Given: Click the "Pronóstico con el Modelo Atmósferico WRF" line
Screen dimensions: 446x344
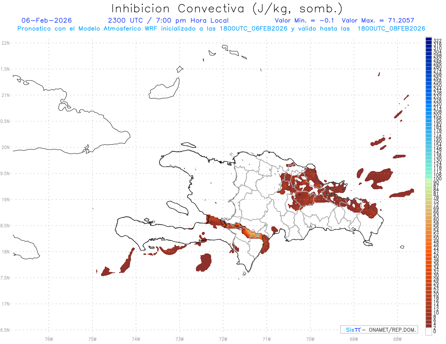Looking at the screenshot, I should (x=221, y=29).
